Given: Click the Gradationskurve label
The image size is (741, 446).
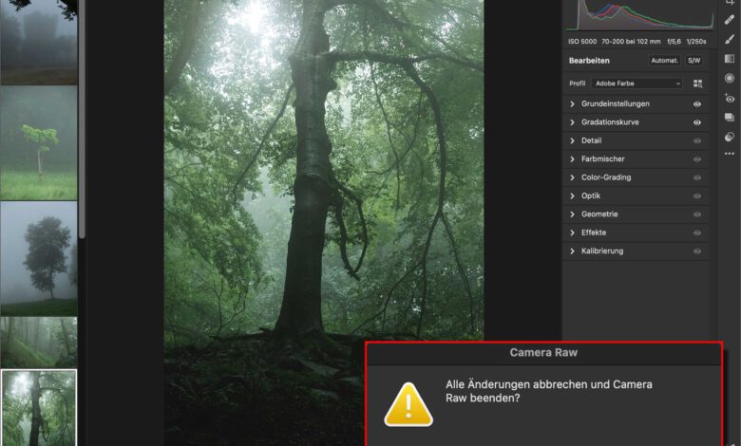Looking at the screenshot, I should (610, 122).
